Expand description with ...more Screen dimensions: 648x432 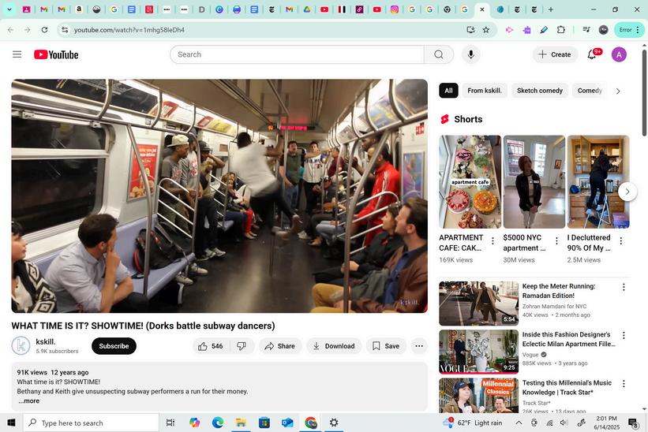pyautogui.click(x=29, y=401)
